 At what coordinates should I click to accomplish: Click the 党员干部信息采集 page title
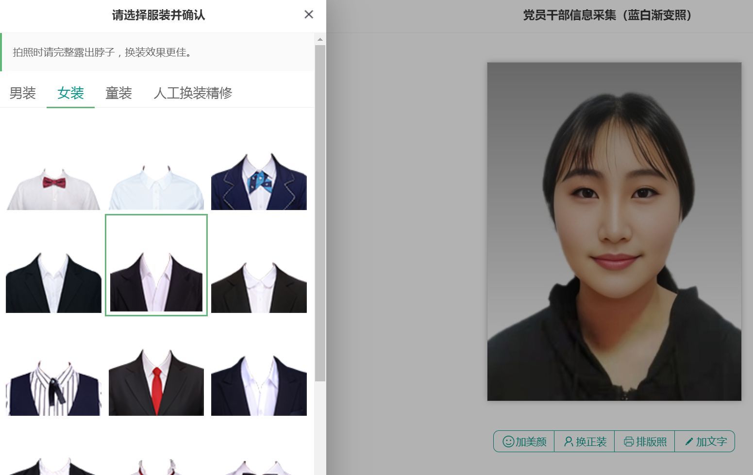pyautogui.click(x=607, y=15)
